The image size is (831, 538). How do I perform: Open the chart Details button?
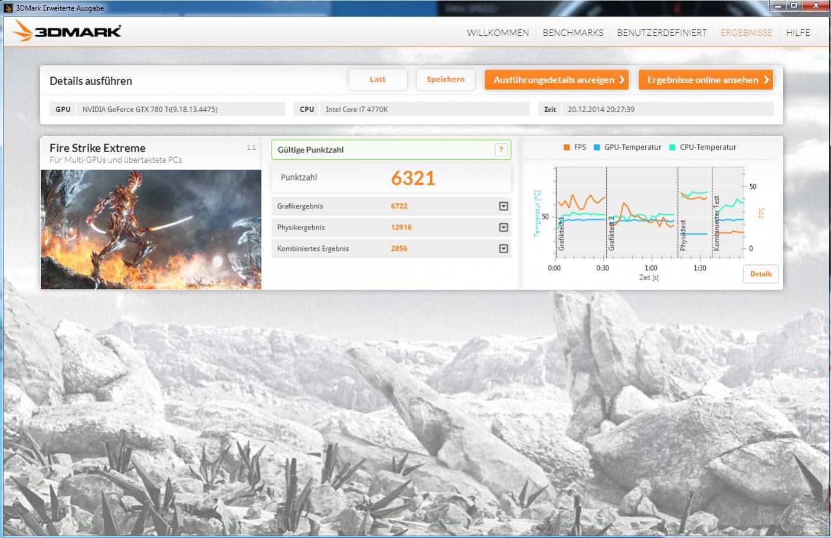[x=761, y=274]
